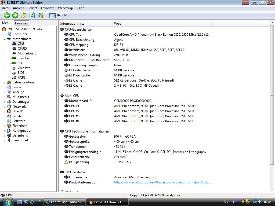Select the CPU chip icon in tree
Screen dimensions: 275x206
point(14,44)
